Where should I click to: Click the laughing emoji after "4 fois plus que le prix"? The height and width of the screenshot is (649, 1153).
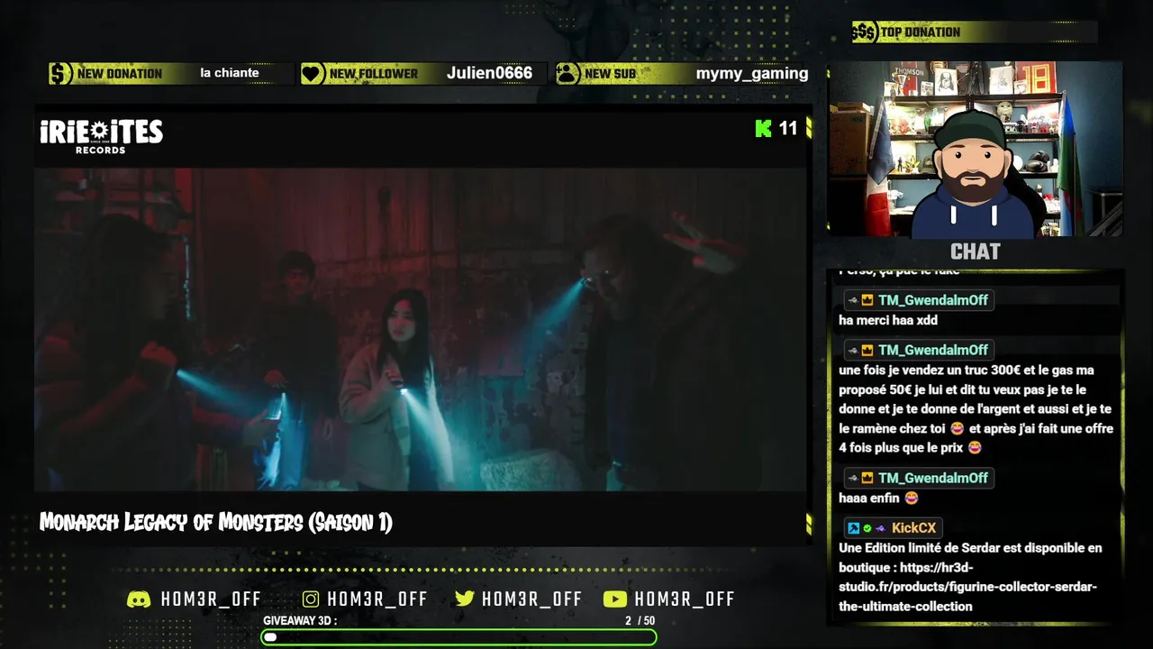[974, 448]
